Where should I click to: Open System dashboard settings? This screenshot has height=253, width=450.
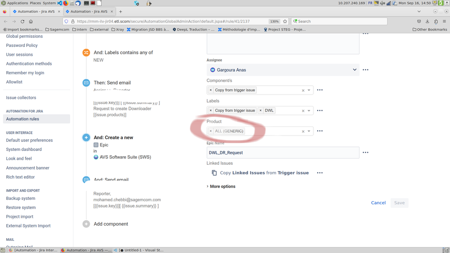point(24,149)
